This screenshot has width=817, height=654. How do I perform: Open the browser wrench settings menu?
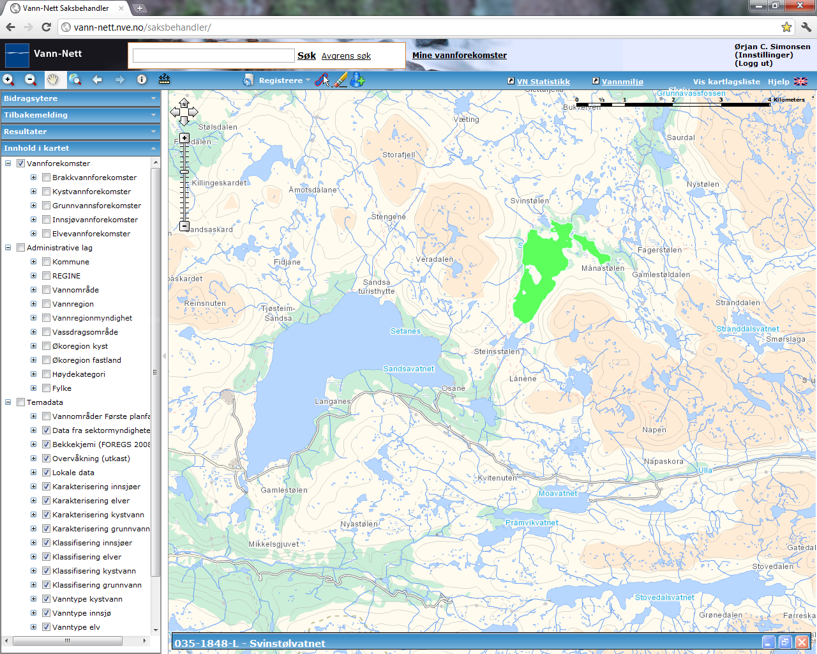[806, 27]
